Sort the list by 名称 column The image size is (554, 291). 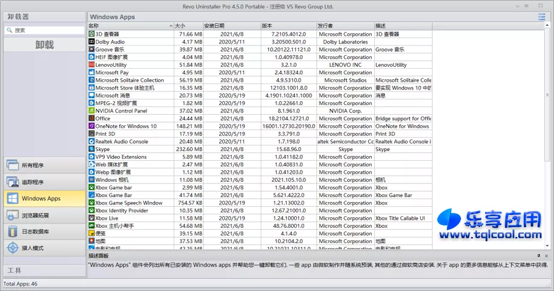coord(130,26)
